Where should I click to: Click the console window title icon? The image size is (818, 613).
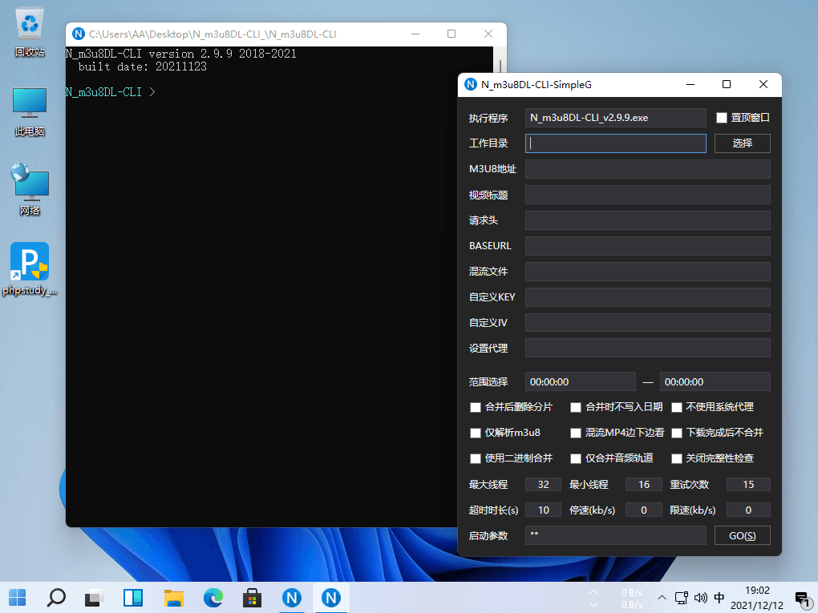pos(79,34)
